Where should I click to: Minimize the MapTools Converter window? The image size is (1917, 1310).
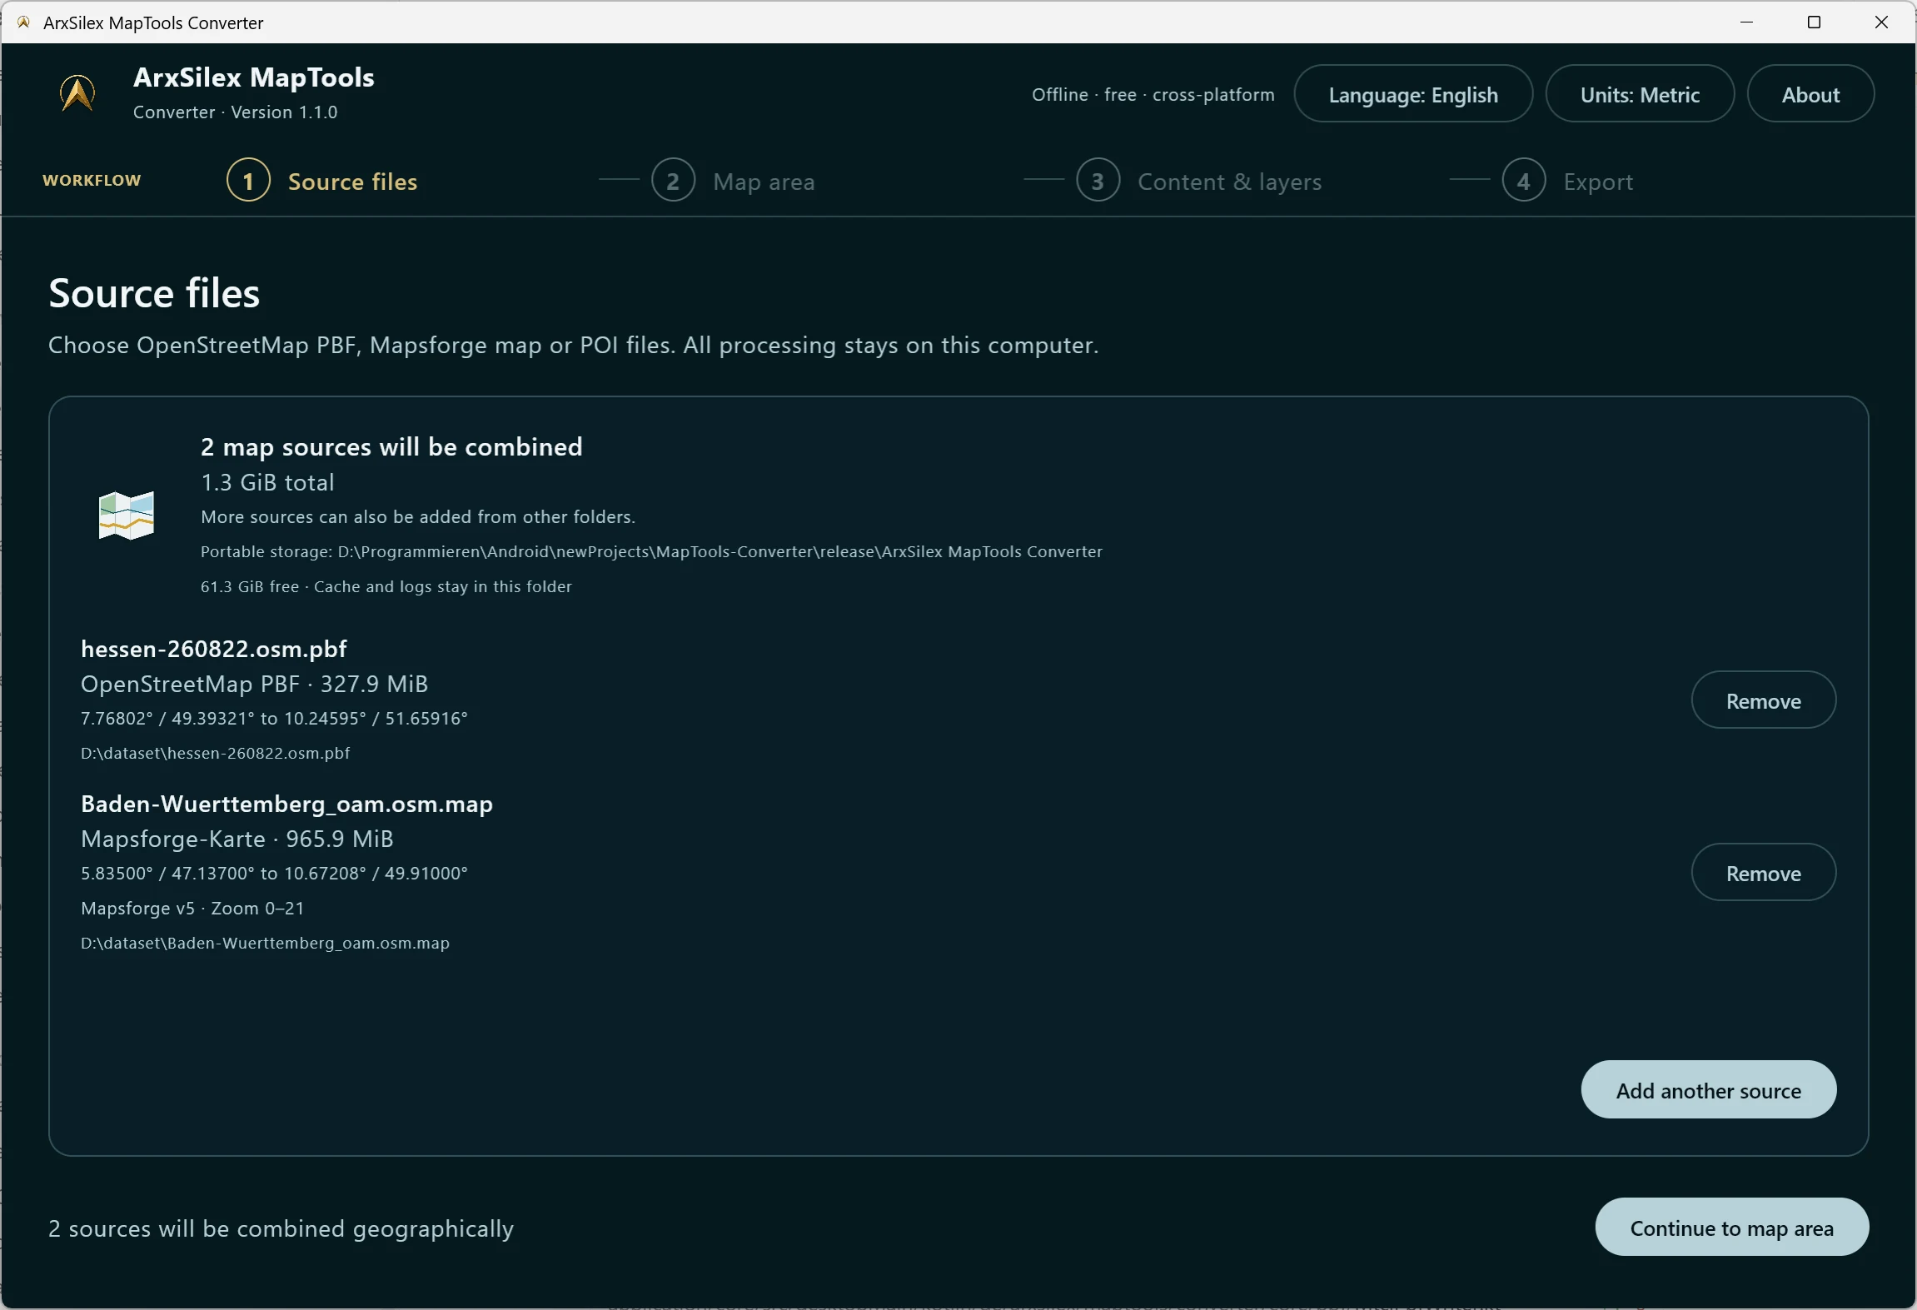pyautogui.click(x=1746, y=22)
